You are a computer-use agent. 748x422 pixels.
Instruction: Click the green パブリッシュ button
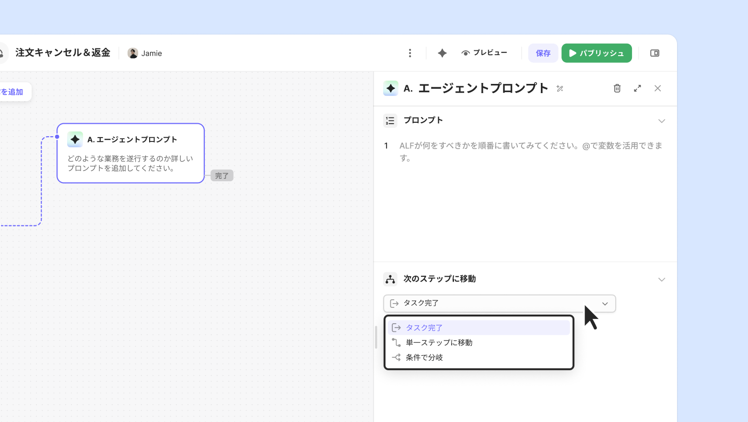coord(596,53)
